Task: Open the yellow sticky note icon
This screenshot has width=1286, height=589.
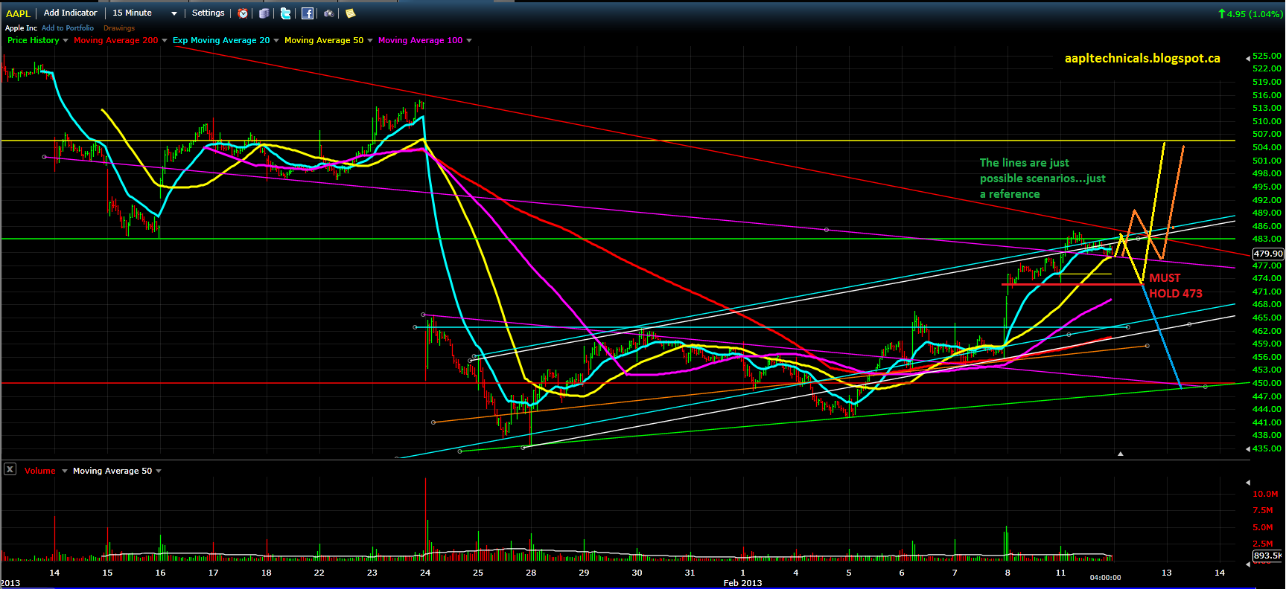Action: click(x=350, y=13)
